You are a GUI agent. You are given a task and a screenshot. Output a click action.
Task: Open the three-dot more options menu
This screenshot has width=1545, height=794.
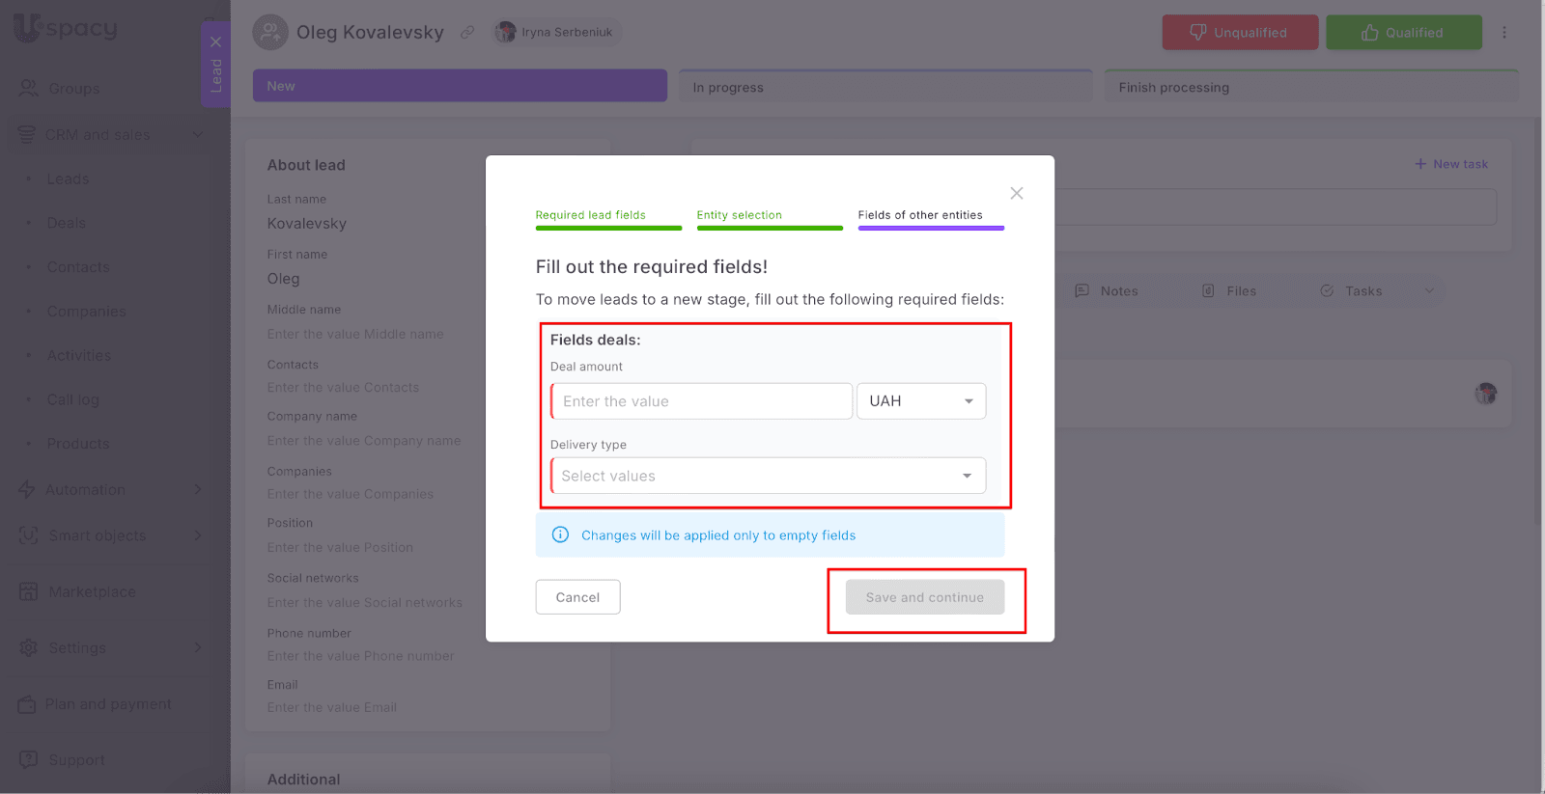[1503, 33]
